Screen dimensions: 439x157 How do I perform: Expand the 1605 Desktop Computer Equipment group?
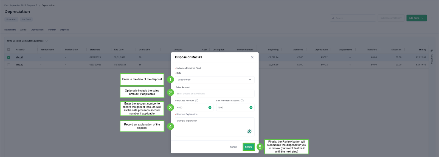click(x=46, y=41)
